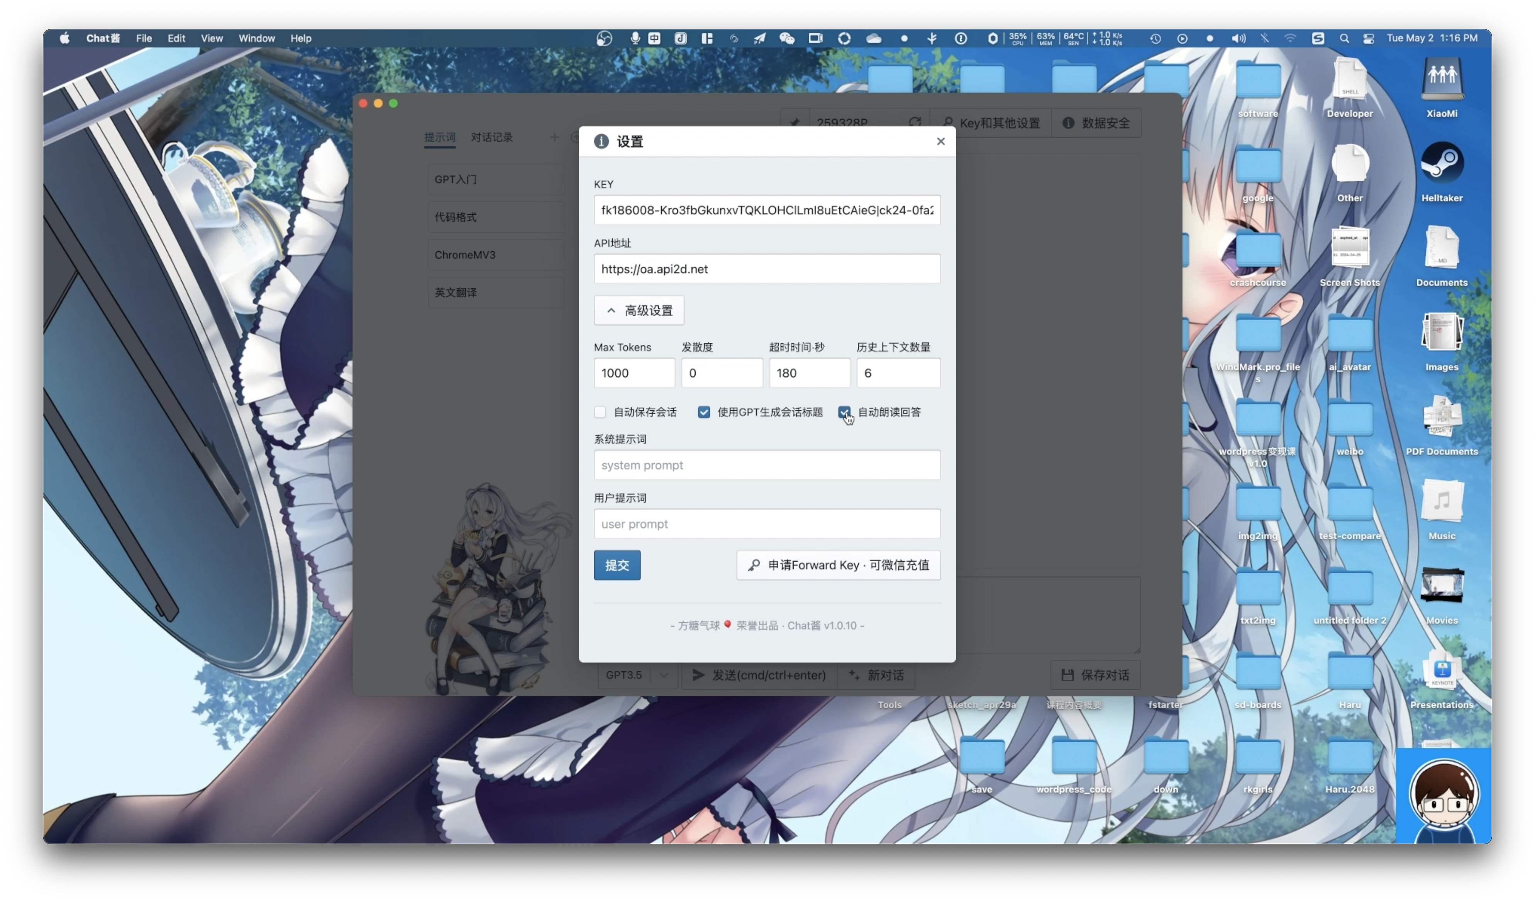Image resolution: width=1535 pixels, height=901 pixels.
Task: Click into the system prompt field
Action: [x=766, y=466]
